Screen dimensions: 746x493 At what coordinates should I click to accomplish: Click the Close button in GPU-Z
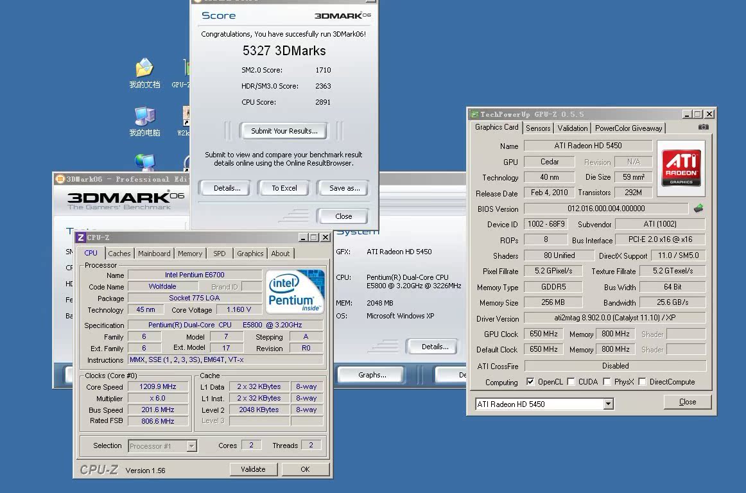[688, 402]
